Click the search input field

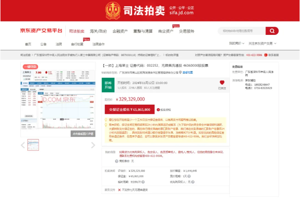242,31
